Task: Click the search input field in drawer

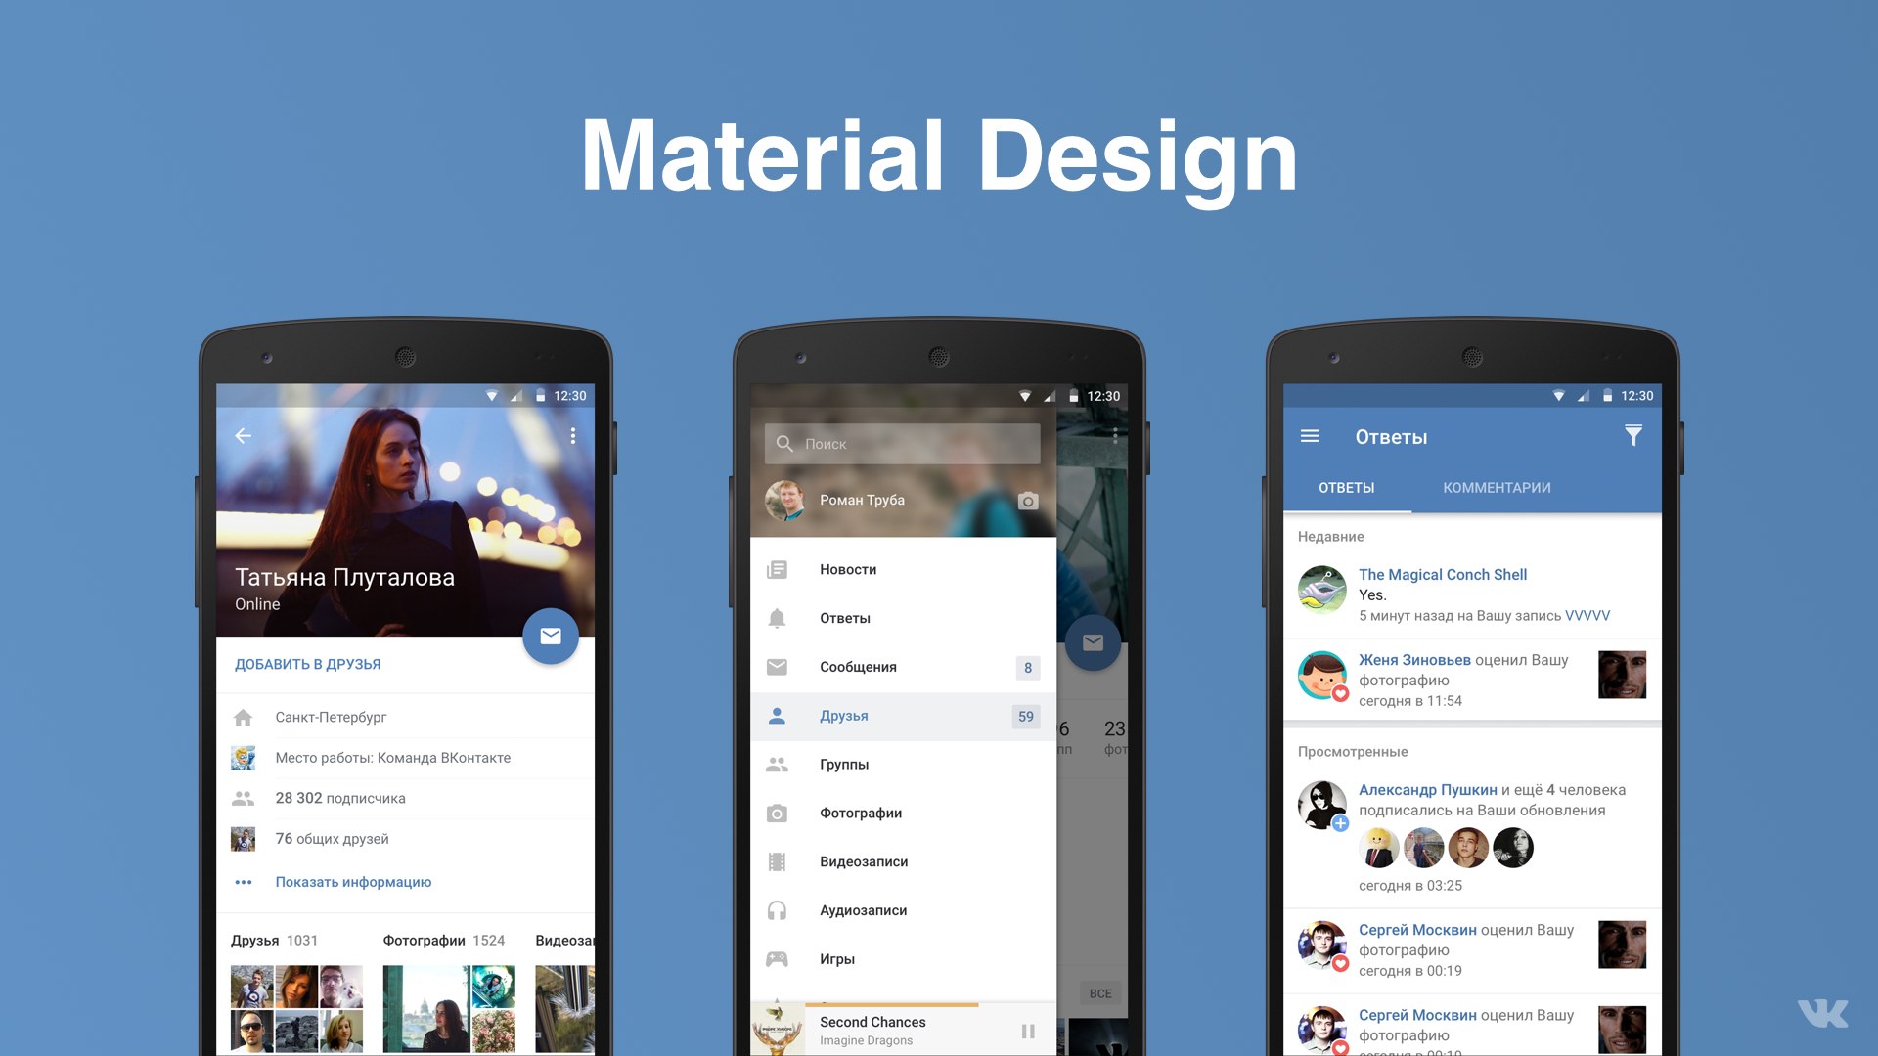Action: pos(903,445)
